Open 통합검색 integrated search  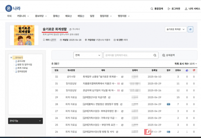(157, 9)
